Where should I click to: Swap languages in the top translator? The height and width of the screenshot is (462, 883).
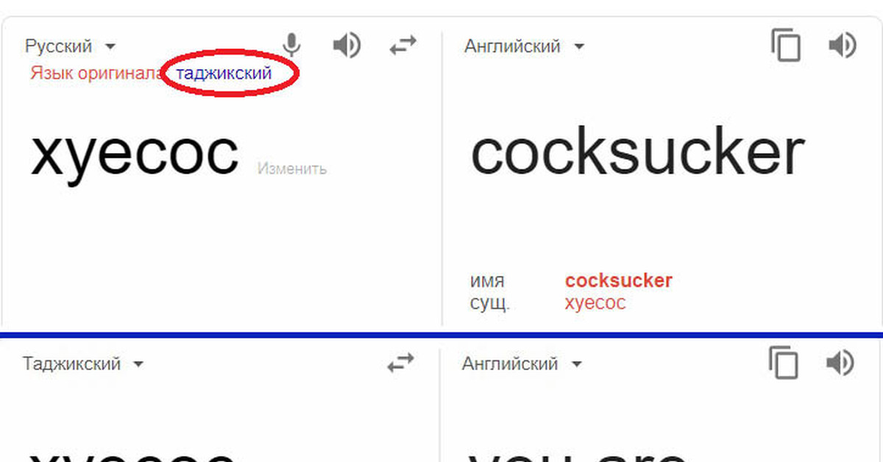[403, 46]
